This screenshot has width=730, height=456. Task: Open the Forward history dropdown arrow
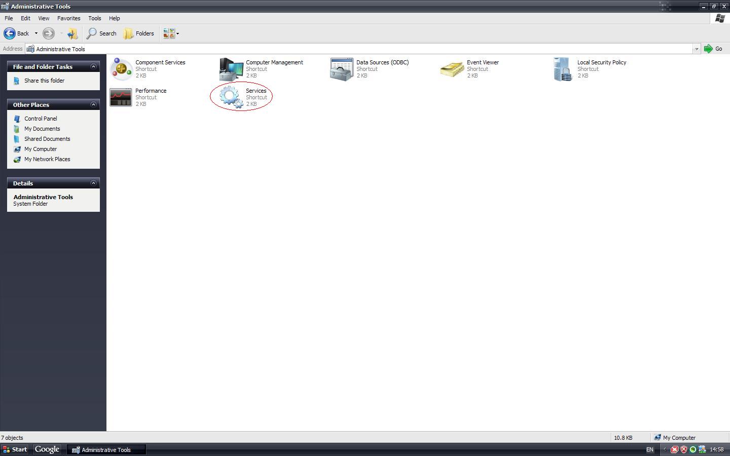pos(61,33)
